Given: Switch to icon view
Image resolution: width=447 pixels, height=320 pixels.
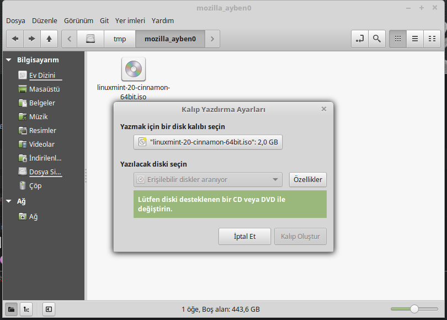Looking at the screenshot, I should tap(398, 39).
